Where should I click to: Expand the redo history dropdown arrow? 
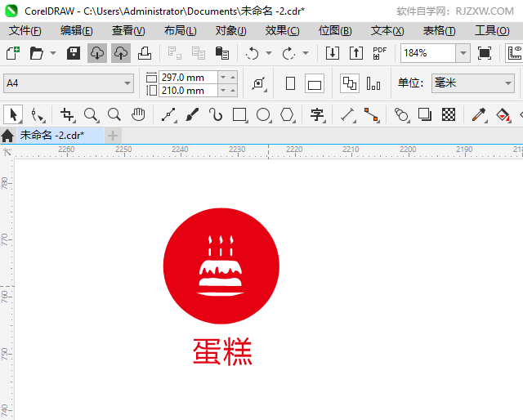pyautogui.click(x=306, y=53)
